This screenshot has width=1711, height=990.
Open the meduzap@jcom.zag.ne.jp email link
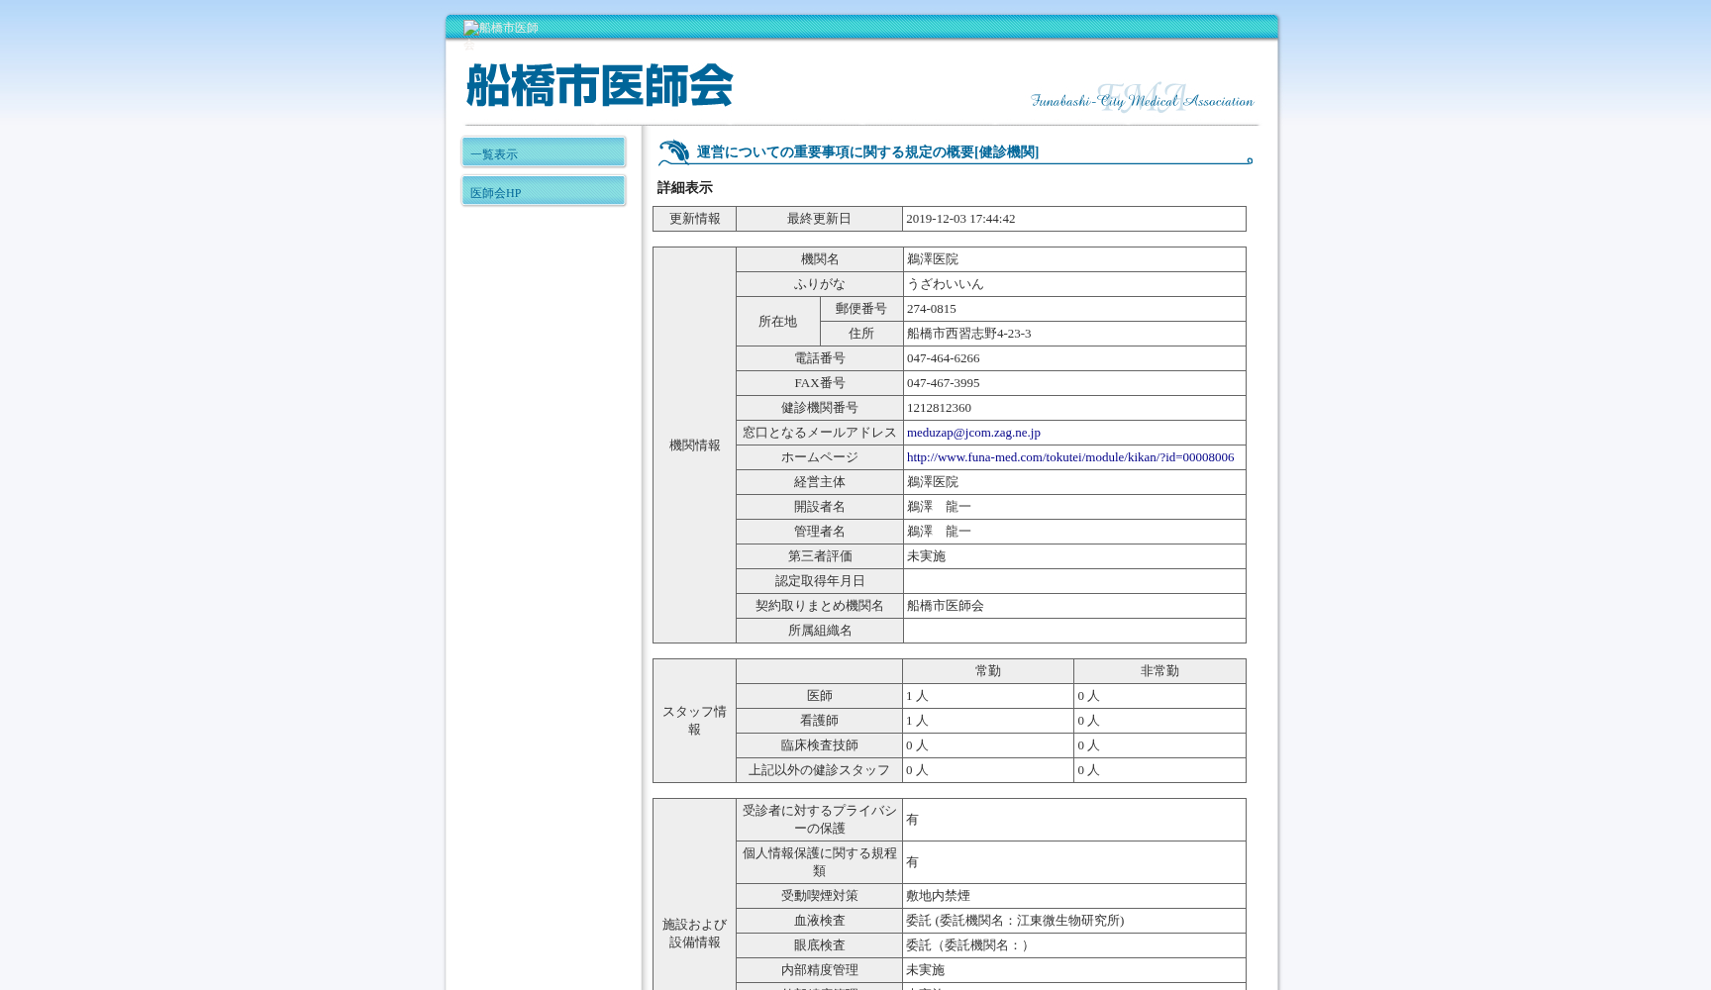pos(972,432)
